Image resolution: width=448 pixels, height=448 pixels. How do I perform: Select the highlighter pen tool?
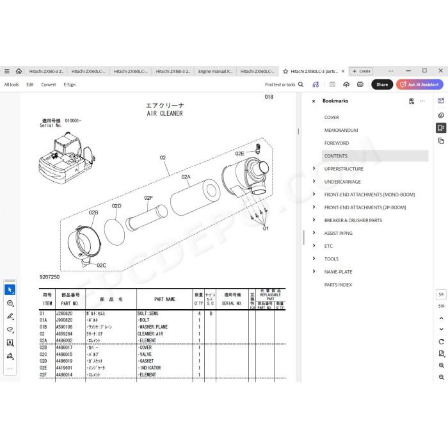click(x=10, y=316)
